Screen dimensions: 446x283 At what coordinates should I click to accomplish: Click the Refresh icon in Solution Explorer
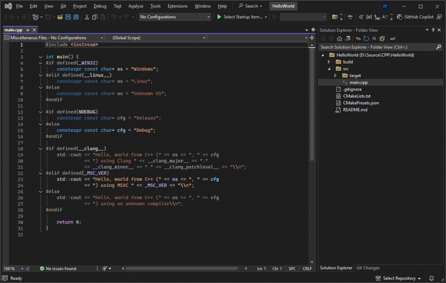366,38
